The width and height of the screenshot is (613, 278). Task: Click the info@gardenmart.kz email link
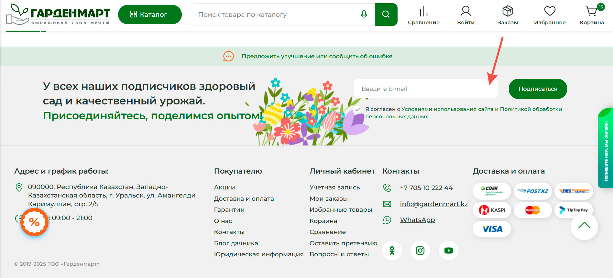(434, 204)
